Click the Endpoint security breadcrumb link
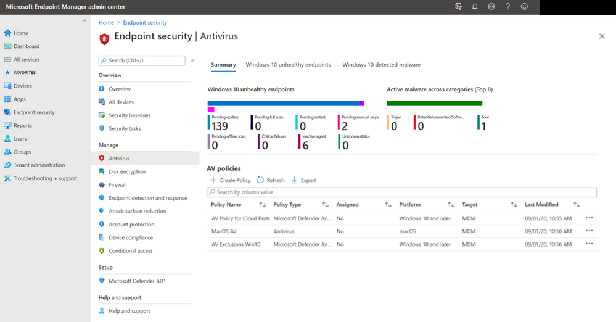This screenshot has height=322, width=616. 145,23
